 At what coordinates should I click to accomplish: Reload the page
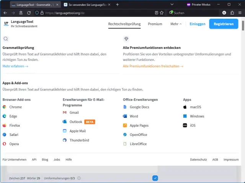pyautogui.click(x=29, y=13)
